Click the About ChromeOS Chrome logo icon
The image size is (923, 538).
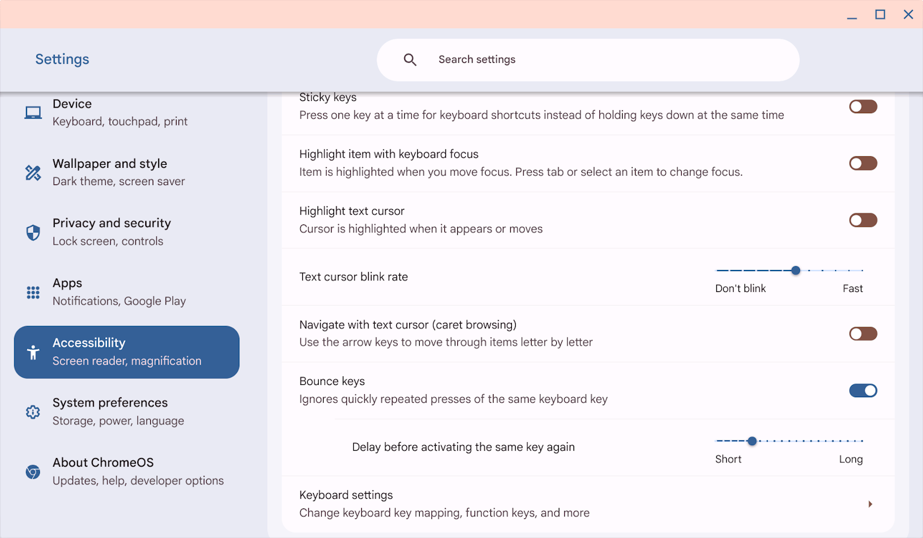coord(32,471)
